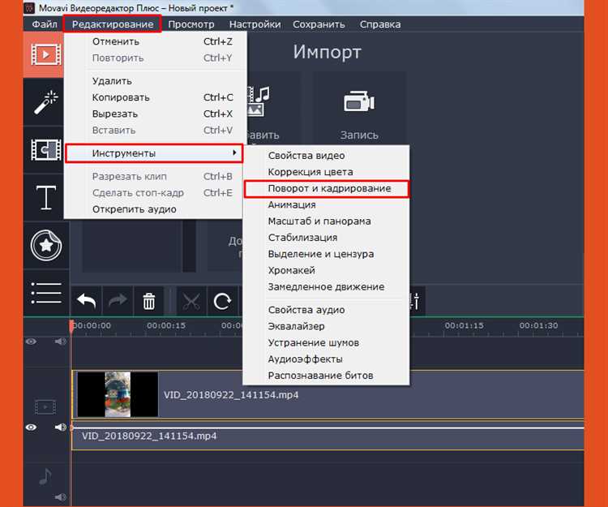The width and height of the screenshot is (608, 507).
Task: Click the Redo arrow in the toolbar
Action: [x=118, y=301]
